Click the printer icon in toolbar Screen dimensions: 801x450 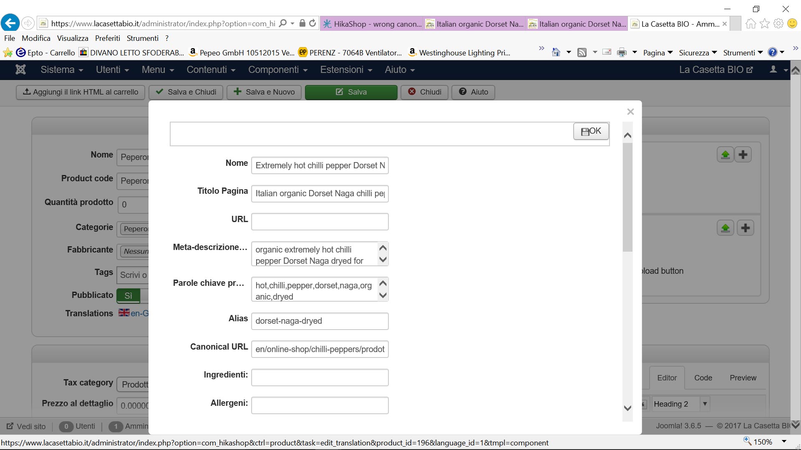(622, 52)
